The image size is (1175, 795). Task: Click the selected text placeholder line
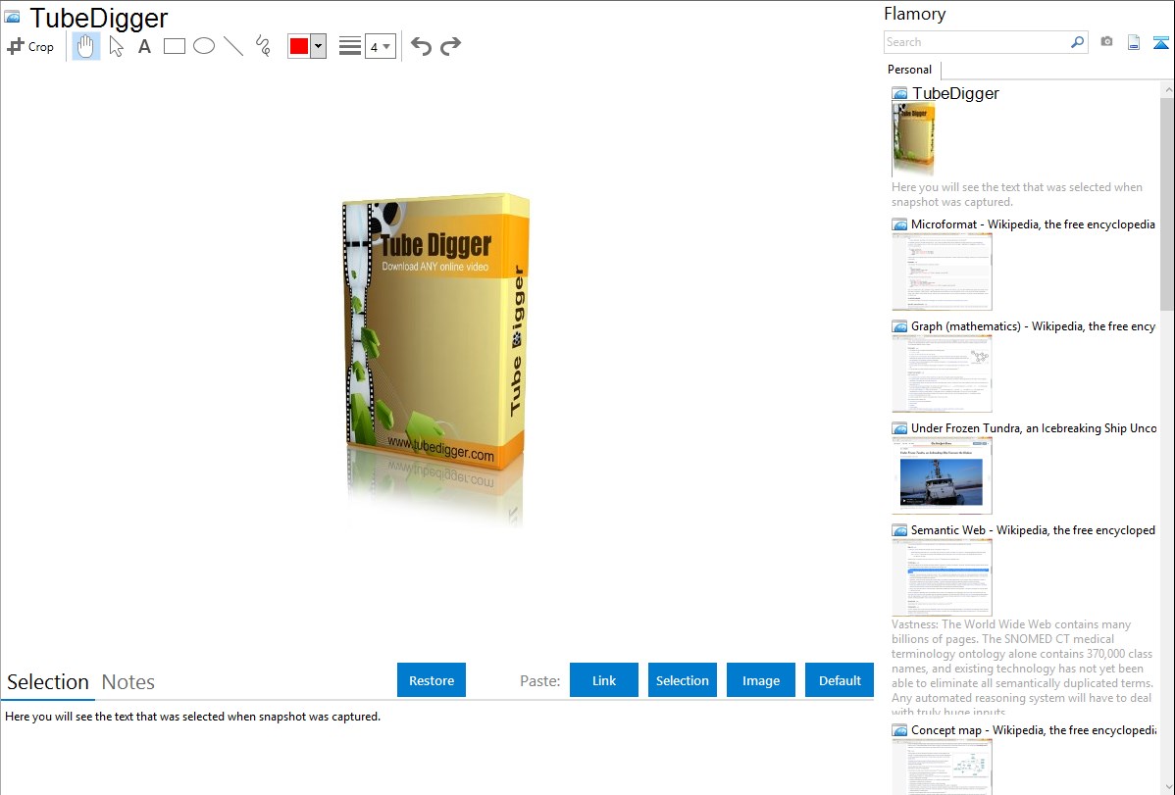click(x=192, y=718)
